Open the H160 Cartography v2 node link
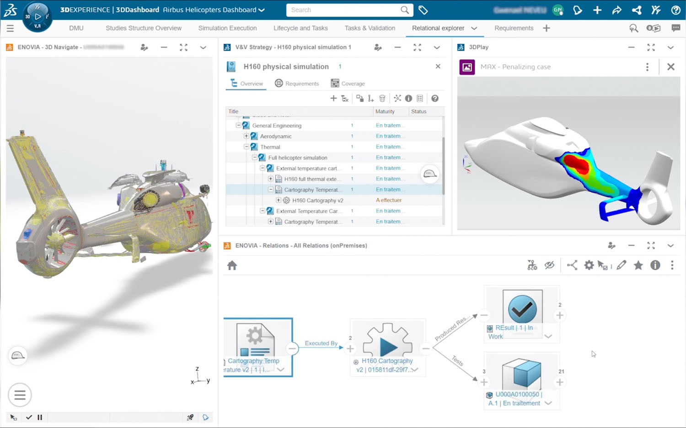This screenshot has height=428, width=686. pos(385,365)
